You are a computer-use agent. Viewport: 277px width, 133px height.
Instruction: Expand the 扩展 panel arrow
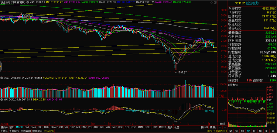coord(4,131)
